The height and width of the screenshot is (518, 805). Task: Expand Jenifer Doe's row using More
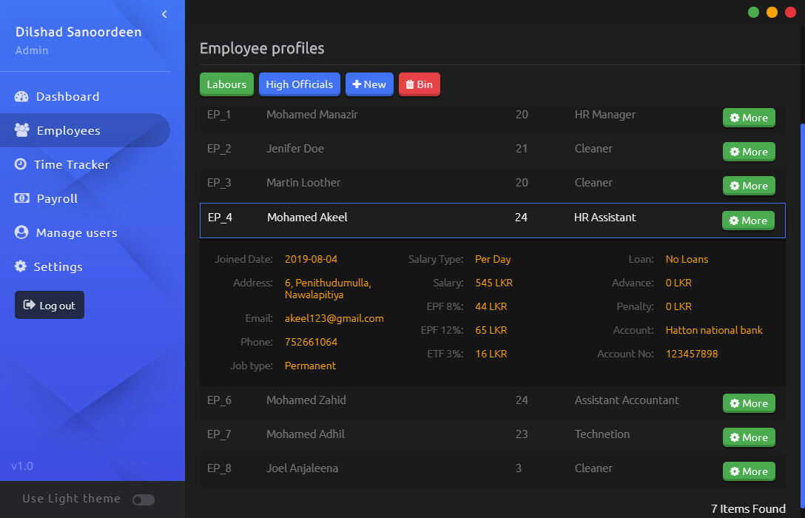tap(749, 152)
